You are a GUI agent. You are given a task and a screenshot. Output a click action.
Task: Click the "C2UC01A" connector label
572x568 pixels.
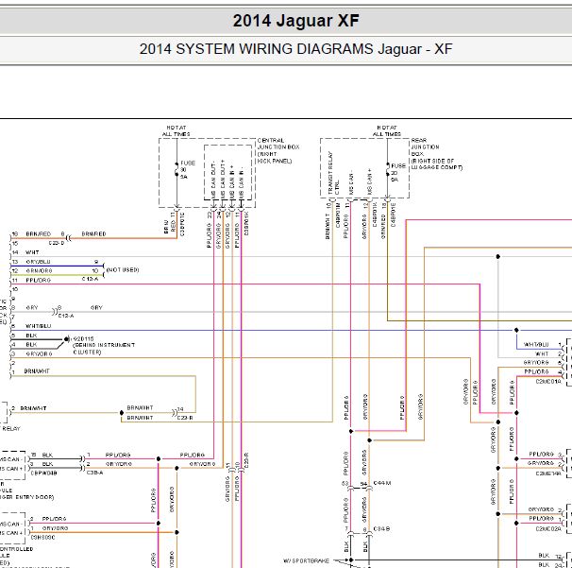(x=548, y=382)
